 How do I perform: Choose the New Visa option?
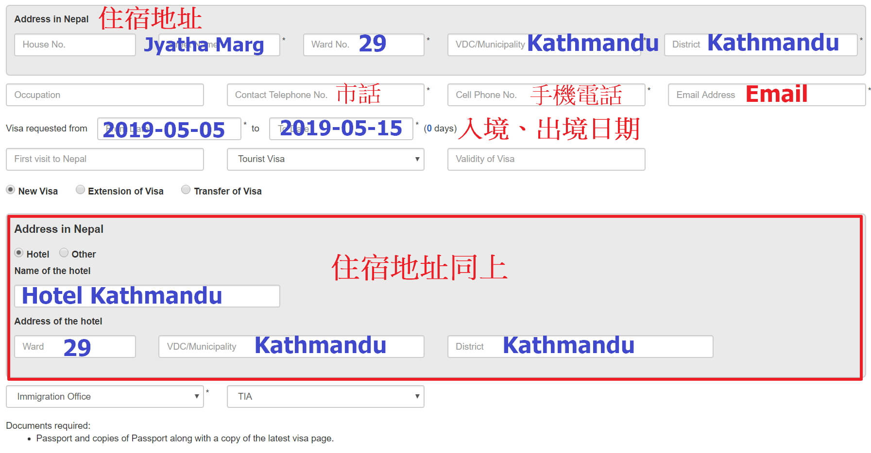click(11, 191)
